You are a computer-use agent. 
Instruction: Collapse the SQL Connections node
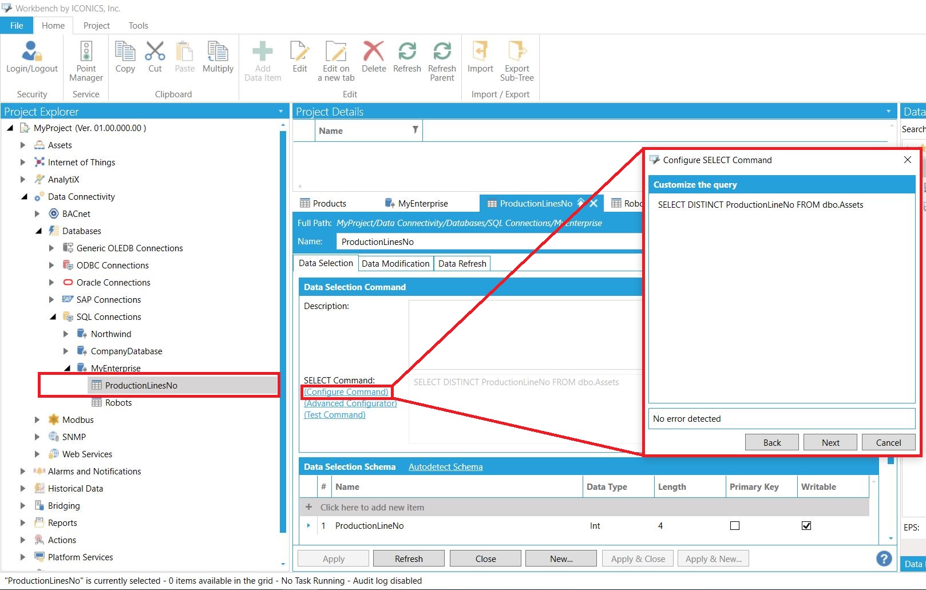(53, 317)
